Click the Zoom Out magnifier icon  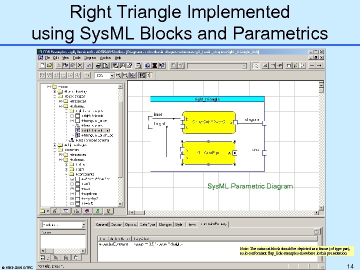pyautogui.click(x=125, y=75)
